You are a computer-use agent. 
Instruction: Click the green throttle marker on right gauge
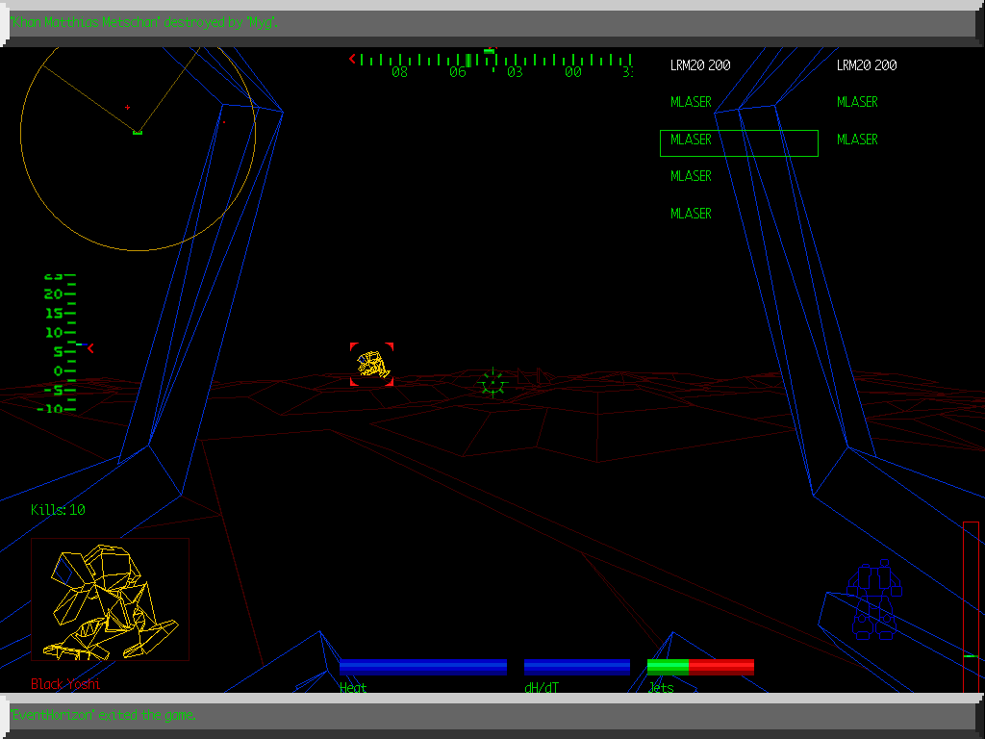point(970,656)
